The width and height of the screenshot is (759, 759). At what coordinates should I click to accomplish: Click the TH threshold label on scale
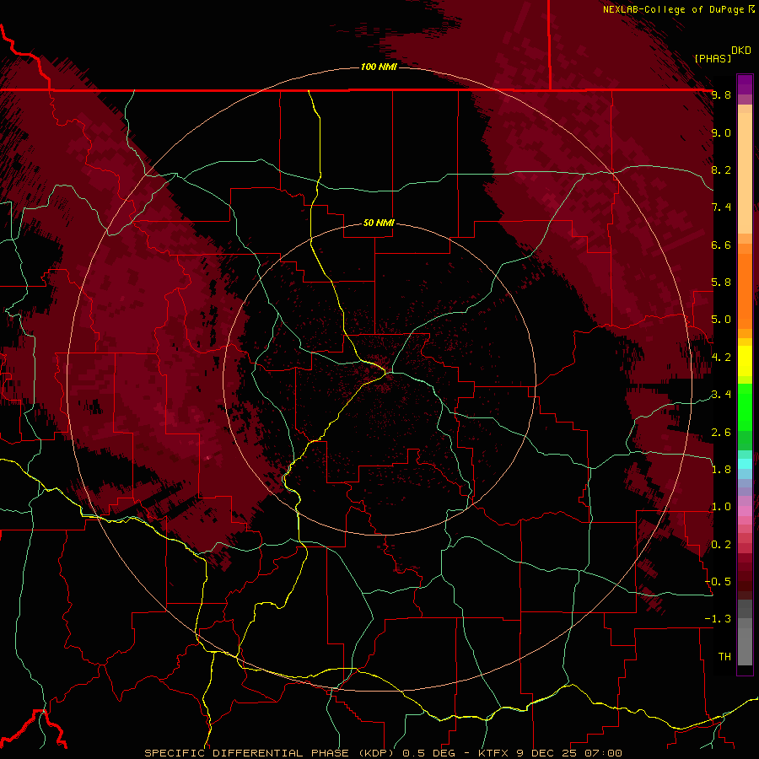pyautogui.click(x=724, y=657)
